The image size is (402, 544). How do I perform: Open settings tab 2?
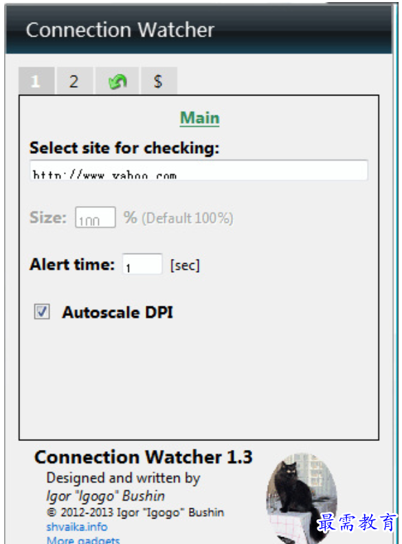pos(75,81)
